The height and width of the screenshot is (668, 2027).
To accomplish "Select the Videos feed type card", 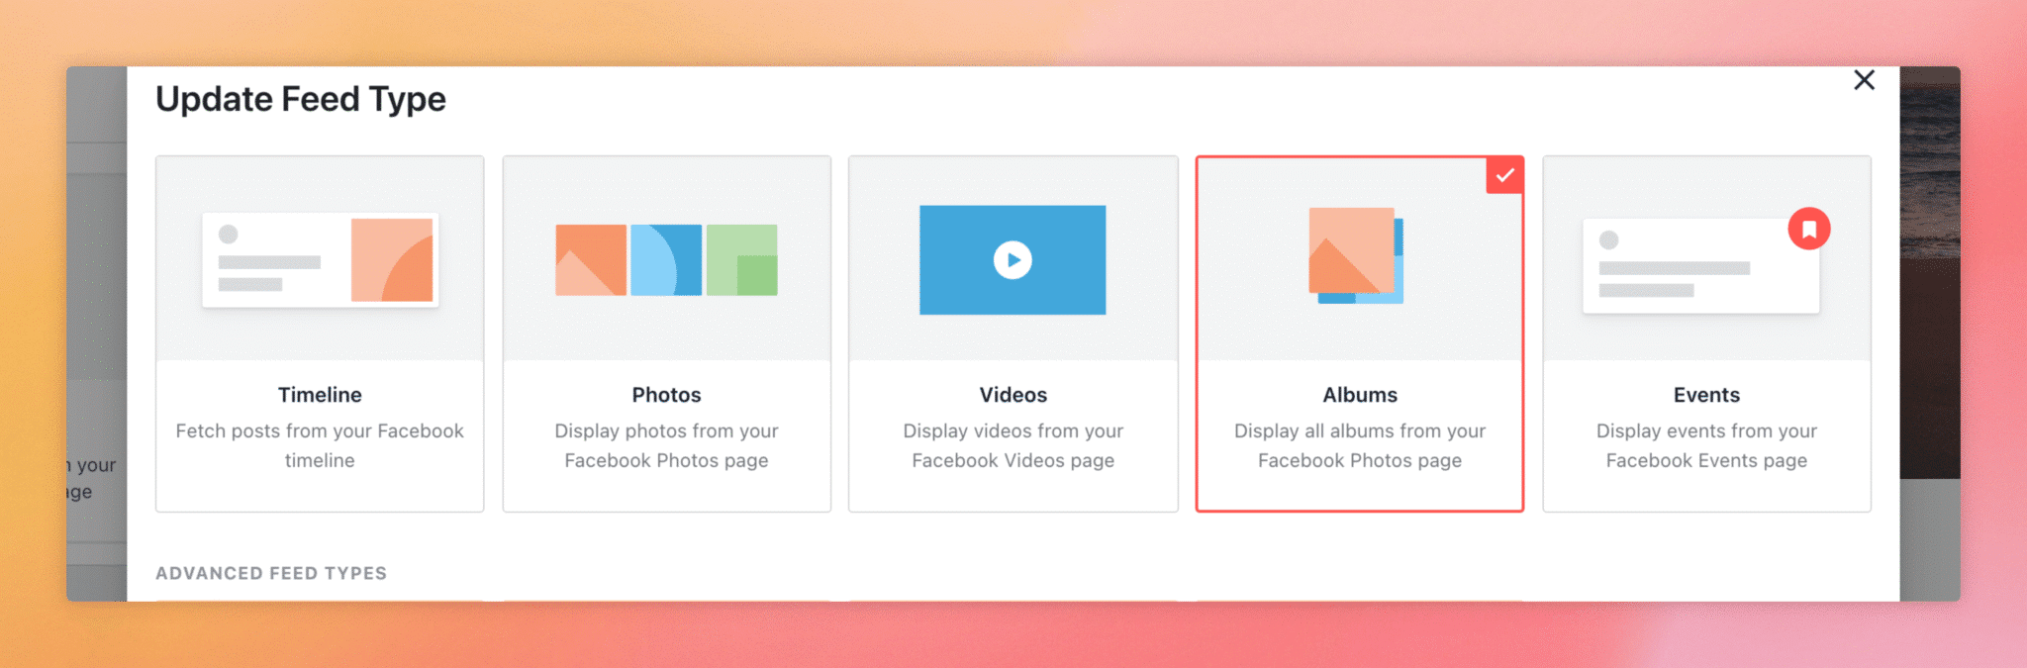I will point(1013,334).
